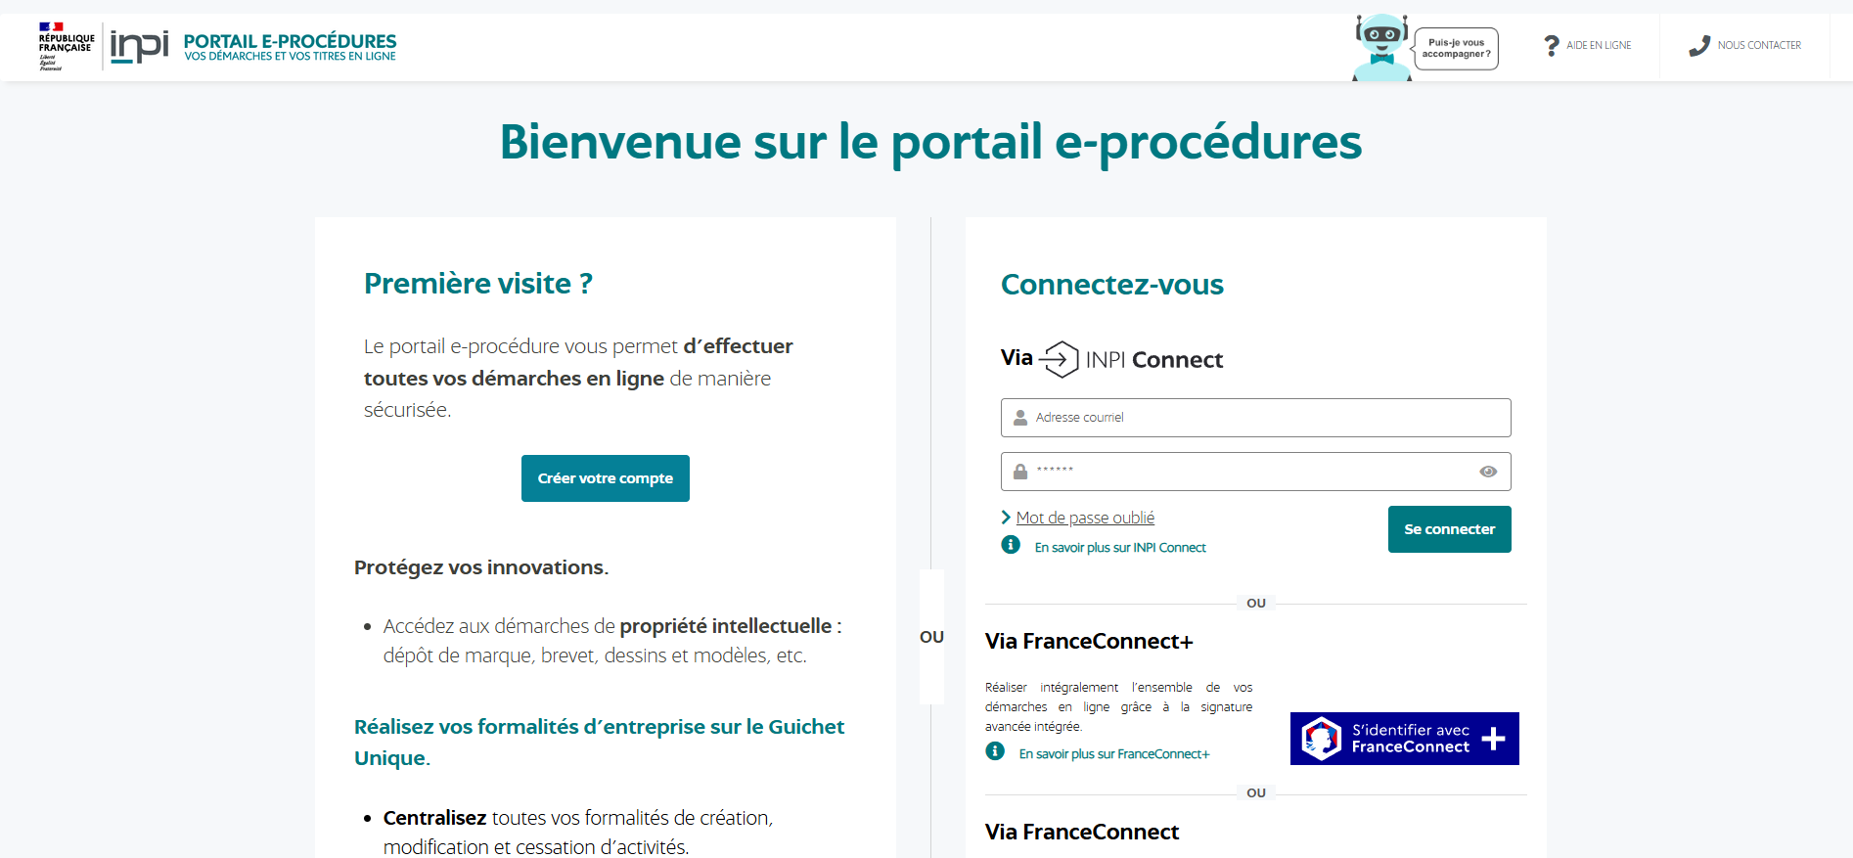Toggle password visibility eye icon

1488,472
